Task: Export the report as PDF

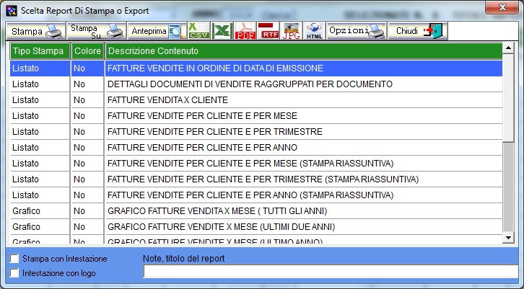Action: [x=245, y=31]
